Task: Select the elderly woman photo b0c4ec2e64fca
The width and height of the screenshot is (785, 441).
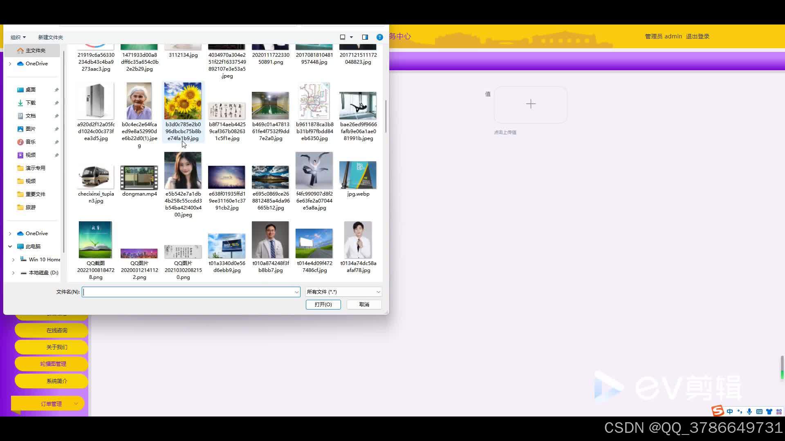Action: (x=139, y=115)
